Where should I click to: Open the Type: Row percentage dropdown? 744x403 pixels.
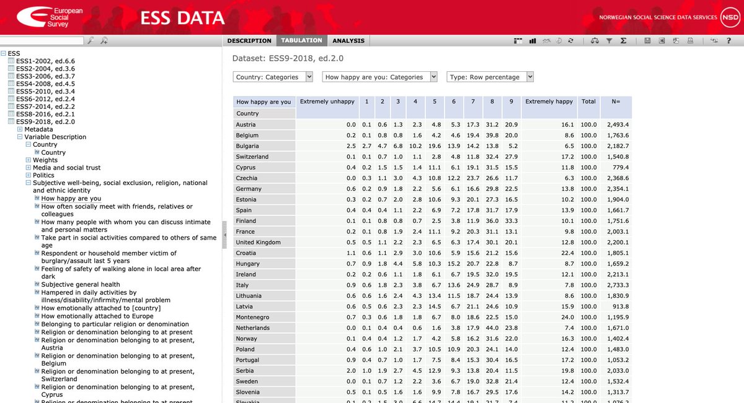[x=490, y=77]
